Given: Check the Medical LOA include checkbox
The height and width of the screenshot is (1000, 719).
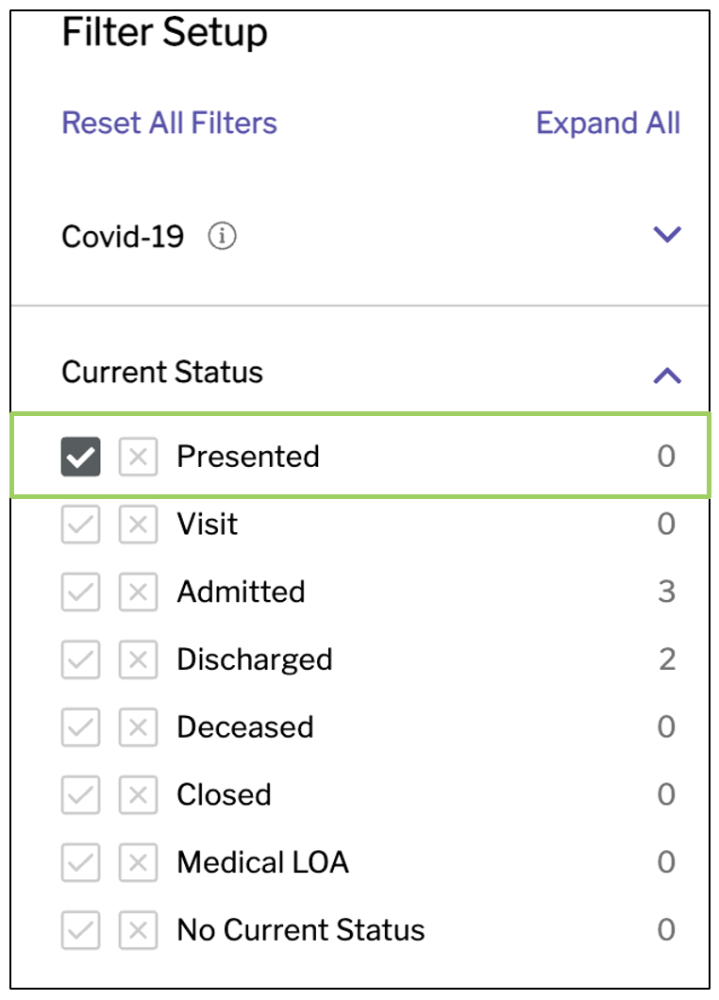Looking at the screenshot, I should (x=80, y=862).
